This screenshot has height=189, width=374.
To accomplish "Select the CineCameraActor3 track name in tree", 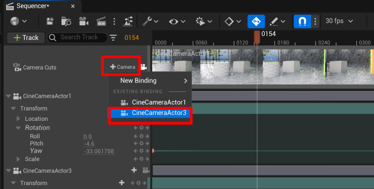I will click(x=47, y=171).
